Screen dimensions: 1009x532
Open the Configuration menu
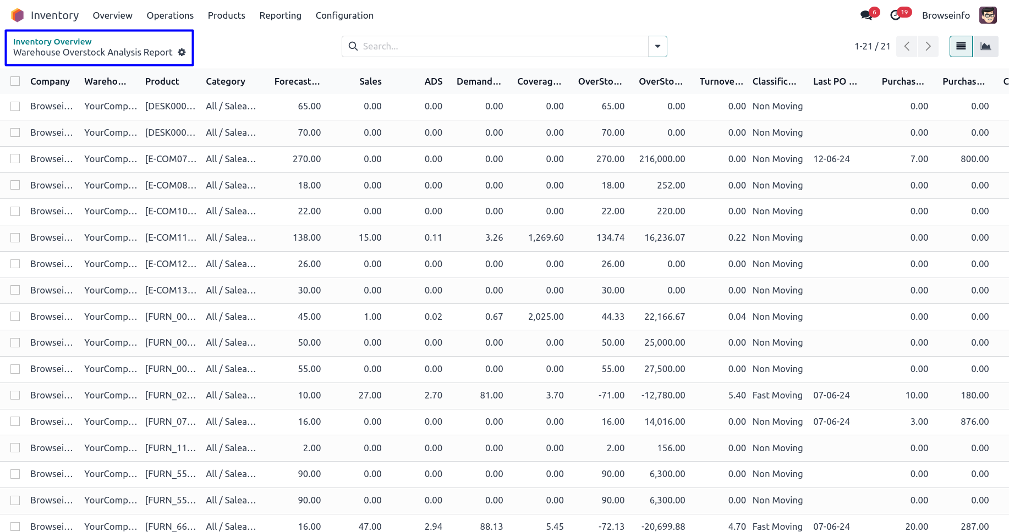pyautogui.click(x=344, y=15)
